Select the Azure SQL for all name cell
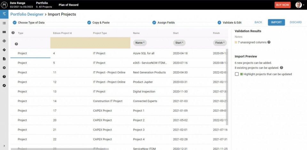The image size is (307, 150). click(144, 53)
